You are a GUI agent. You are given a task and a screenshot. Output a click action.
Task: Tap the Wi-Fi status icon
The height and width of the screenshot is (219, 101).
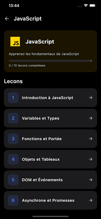(86, 5)
